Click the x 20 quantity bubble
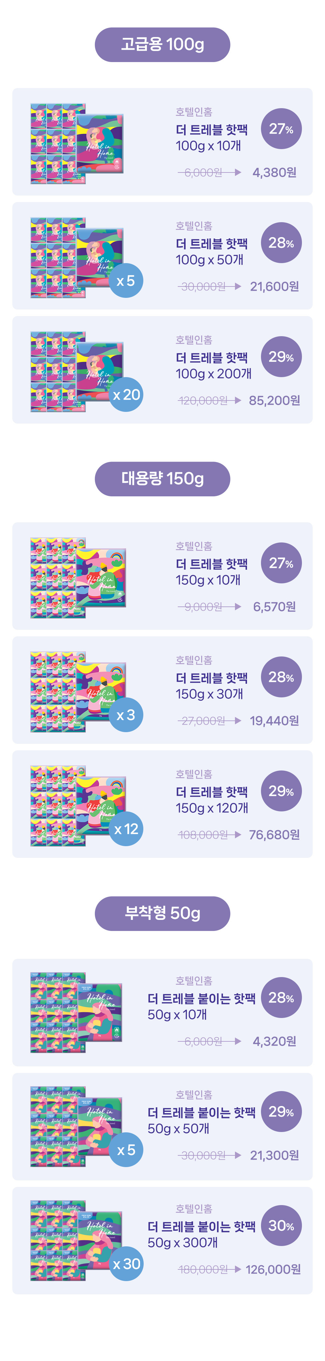The width and height of the screenshot is (325, 1361). [126, 395]
